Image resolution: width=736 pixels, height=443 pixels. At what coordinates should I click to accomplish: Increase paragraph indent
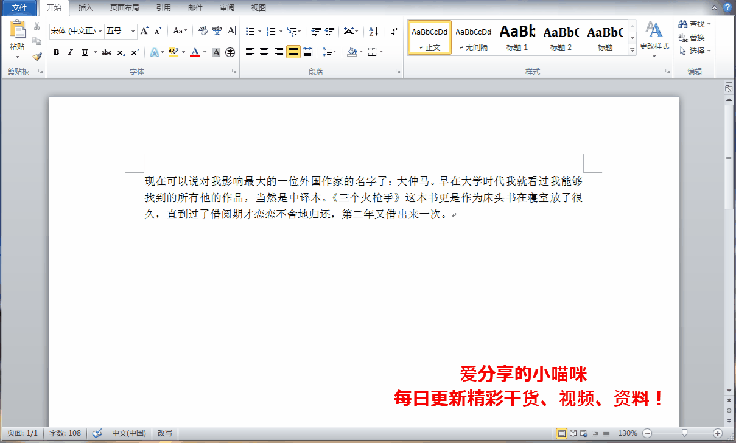(330, 31)
